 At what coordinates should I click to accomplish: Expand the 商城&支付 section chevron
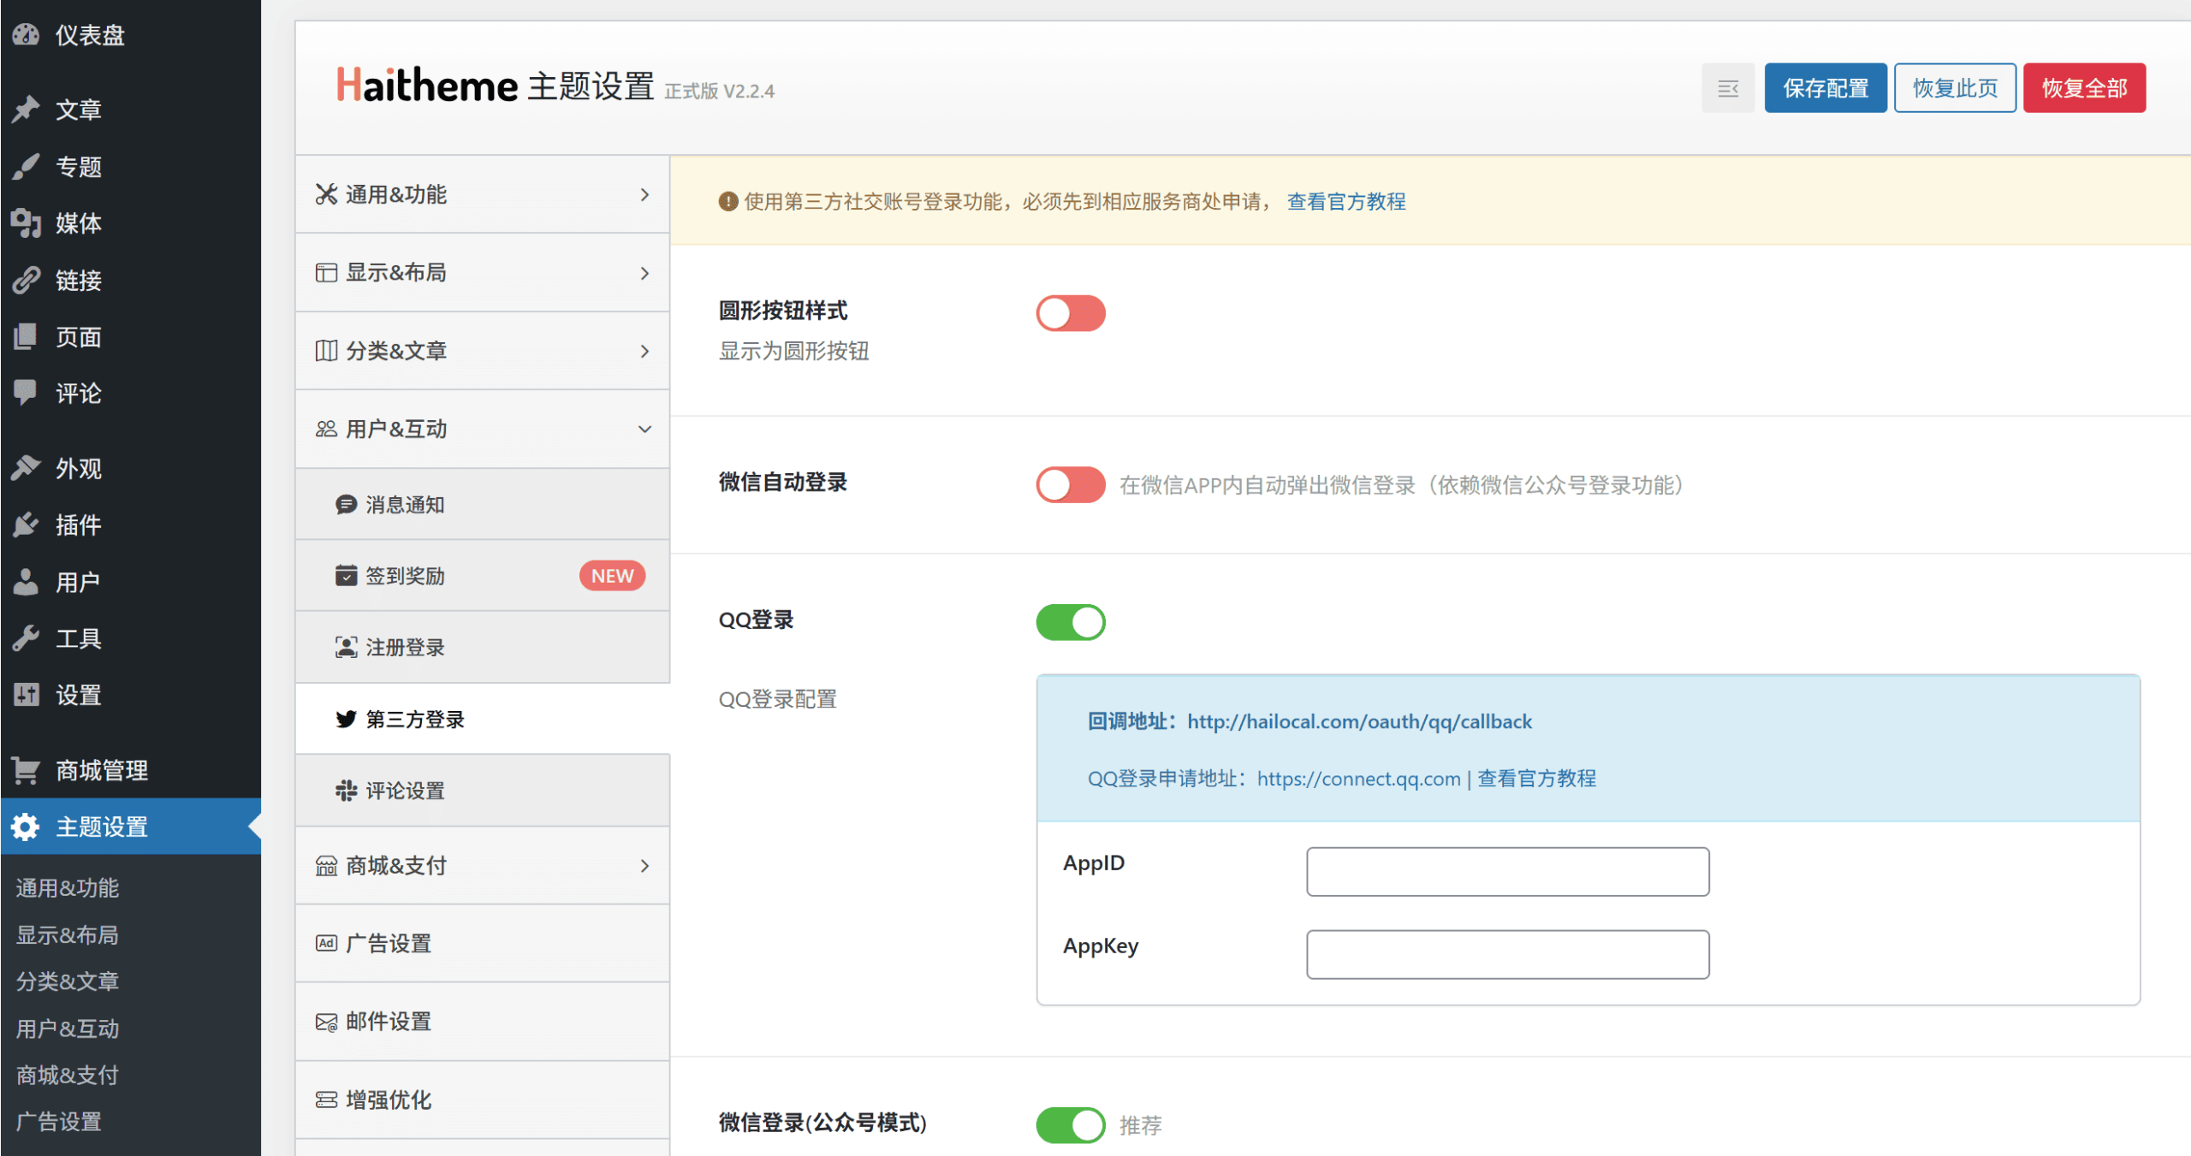pos(644,866)
